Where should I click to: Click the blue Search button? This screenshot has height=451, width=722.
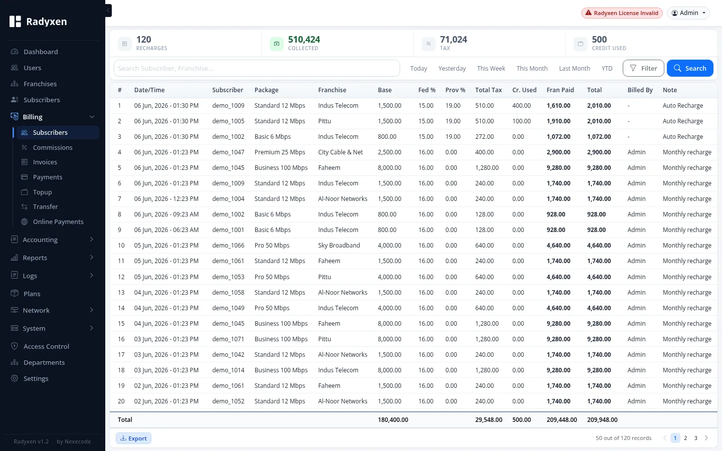[690, 68]
